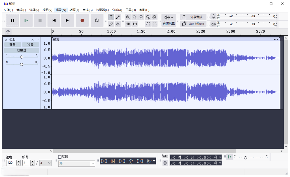Viewport: 290px width, 177px height.
Task: Start playback with the green Play button
Action: coord(26,20)
